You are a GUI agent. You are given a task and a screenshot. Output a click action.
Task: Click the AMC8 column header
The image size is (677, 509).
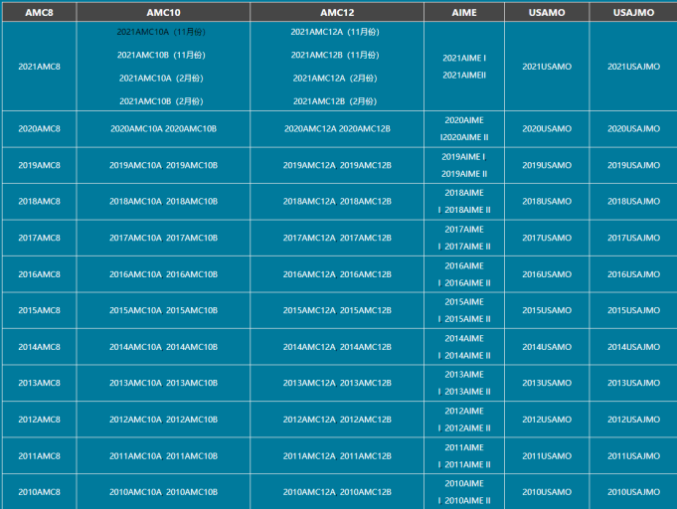tap(39, 12)
